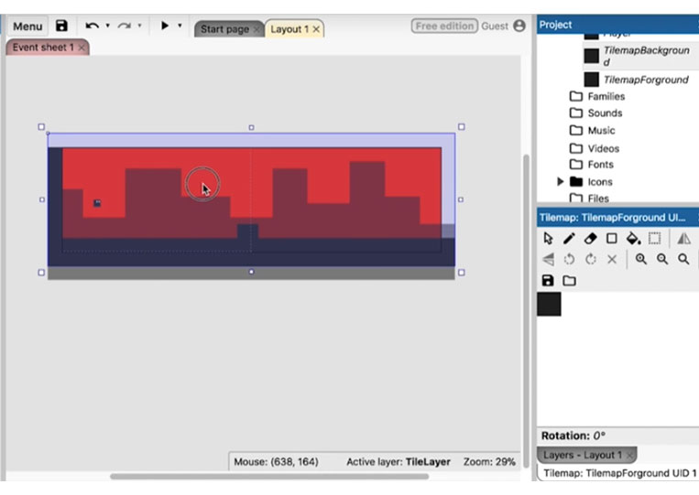Click the small blue sprite in layout

pyautogui.click(x=97, y=203)
